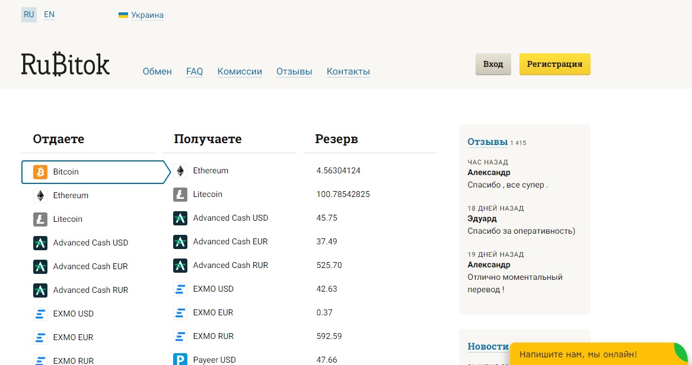Open the Контакты page
This screenshot has height=365, width=692.
pos(348,72)
